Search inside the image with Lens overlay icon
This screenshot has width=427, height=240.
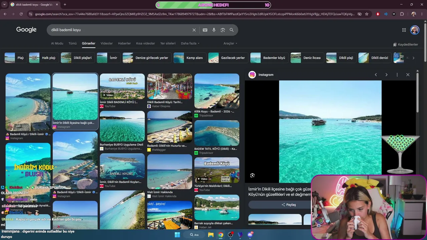[x=253, y=175]
